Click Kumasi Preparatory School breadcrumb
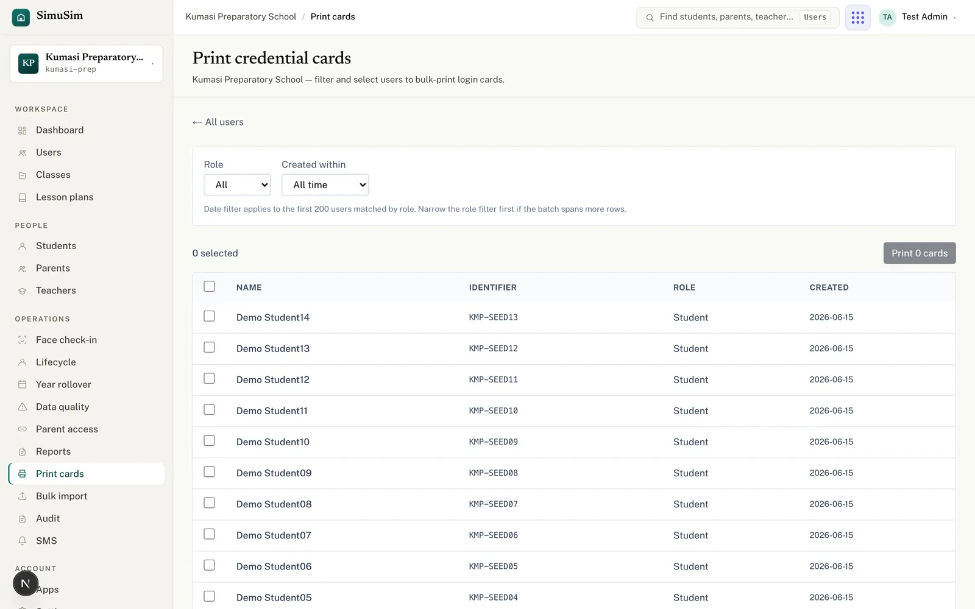This screenshot has height=609, width=975. point(241,17)
